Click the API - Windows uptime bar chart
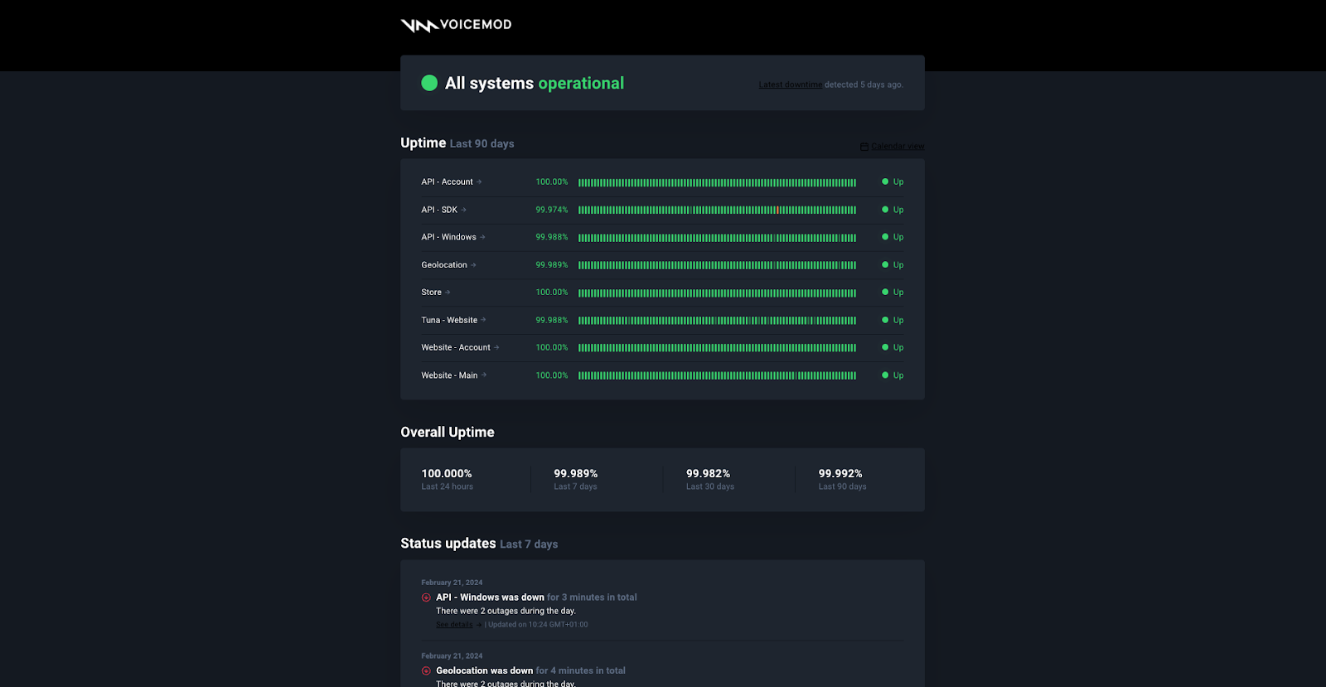This screenshot has width=1326, height=687. 717,238
